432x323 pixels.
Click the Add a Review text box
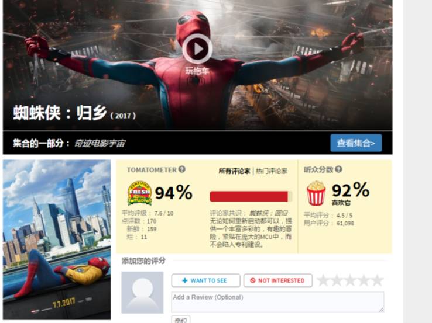click(x=277, y=302)
